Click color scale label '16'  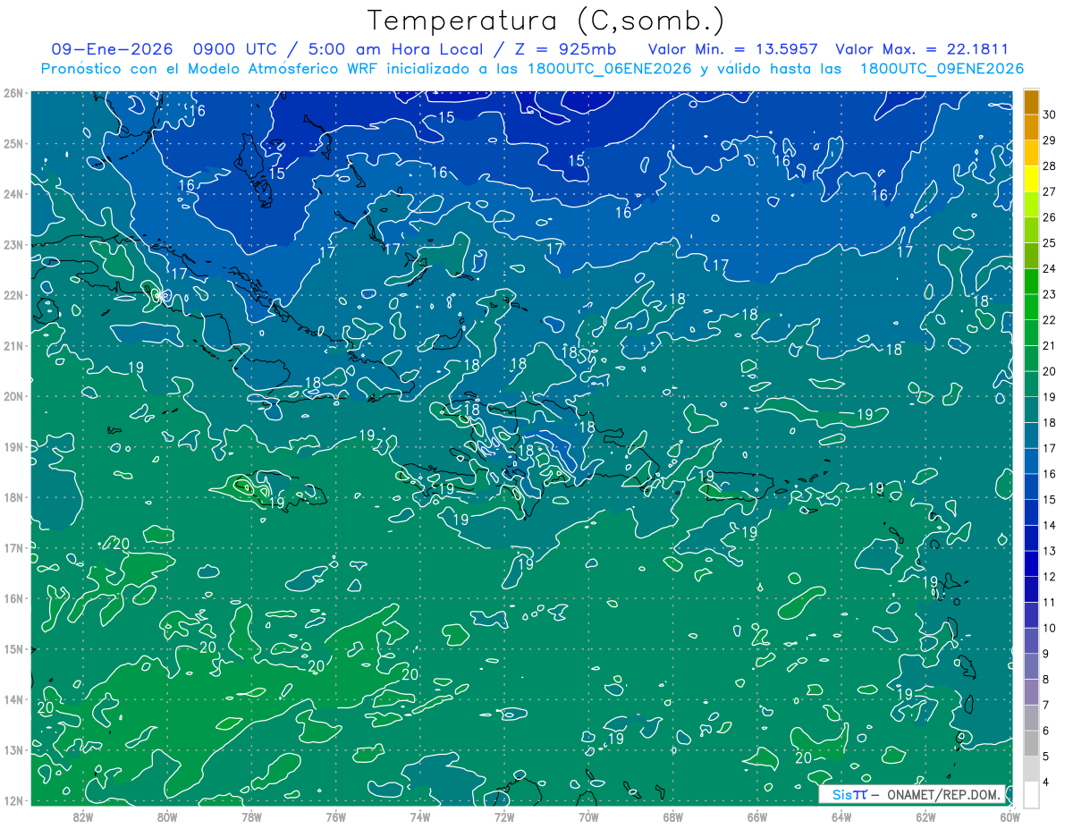(1050, 474)
